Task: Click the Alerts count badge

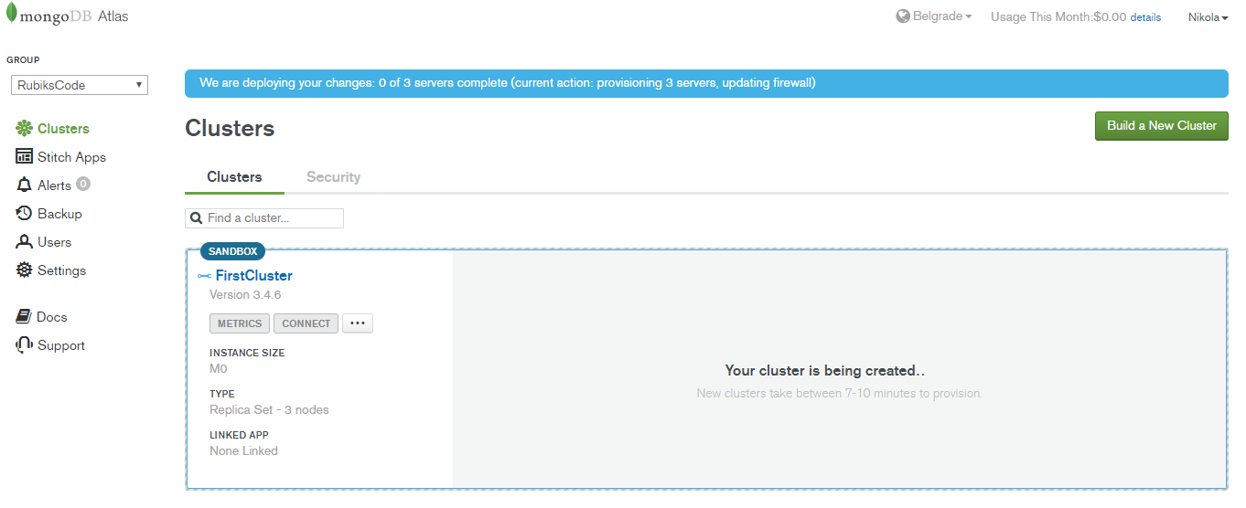Action: pyautogui.click(x=83, y=184)
